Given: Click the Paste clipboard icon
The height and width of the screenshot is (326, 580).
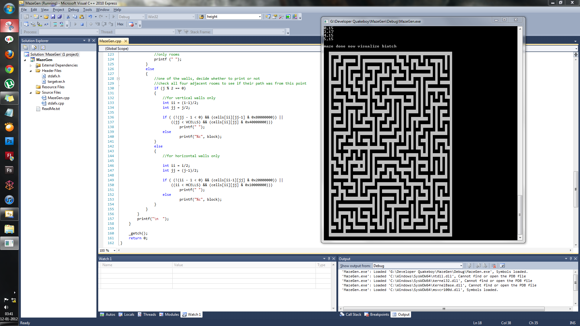Looking at the screenshot, I should point(81,17).
